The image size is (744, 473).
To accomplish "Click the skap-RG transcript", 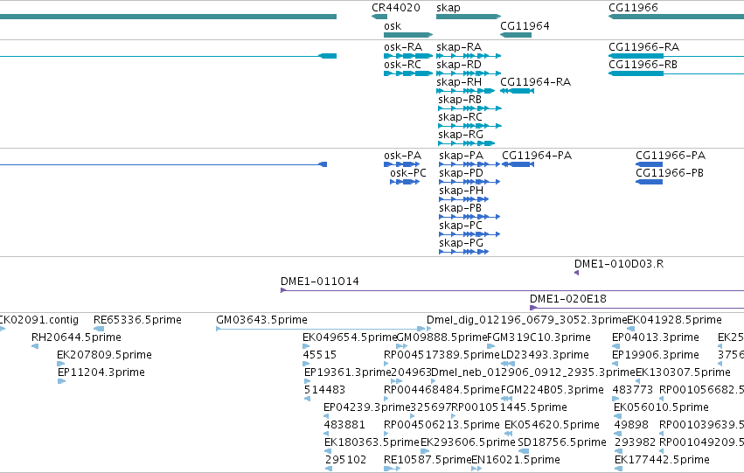I will pyautogui.click(x=467, y=143).
